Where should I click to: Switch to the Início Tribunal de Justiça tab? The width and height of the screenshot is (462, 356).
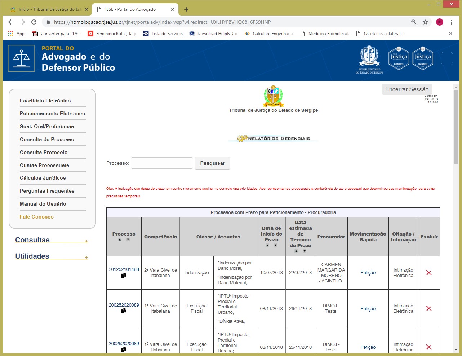(49, 9)
